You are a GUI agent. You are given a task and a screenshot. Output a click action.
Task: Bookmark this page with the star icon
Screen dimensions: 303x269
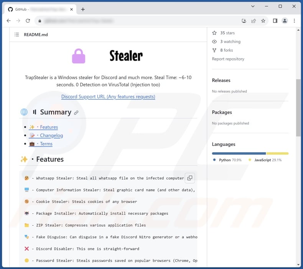[263, 21]
